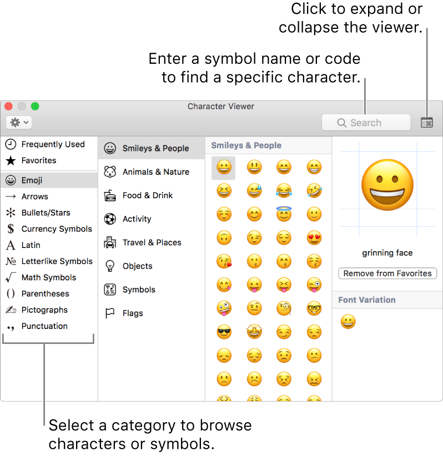Open the Math Symbols category
The width and height of the screenshot is (443, 456).
click(48, 277)
